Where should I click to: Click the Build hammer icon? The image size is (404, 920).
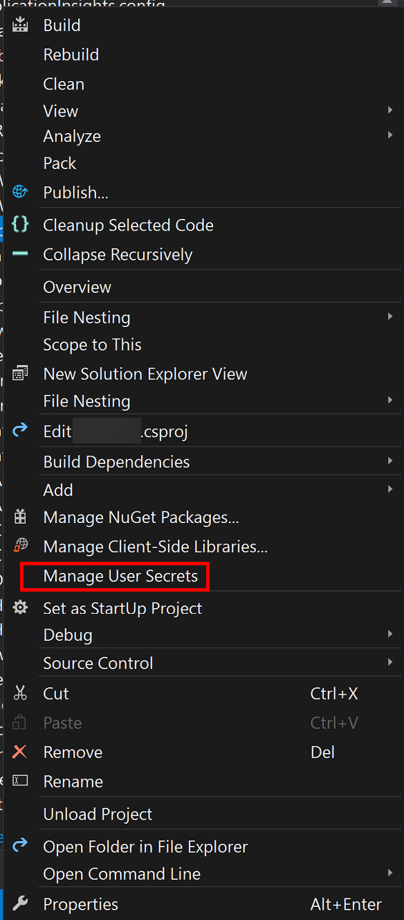coord(21,25)
